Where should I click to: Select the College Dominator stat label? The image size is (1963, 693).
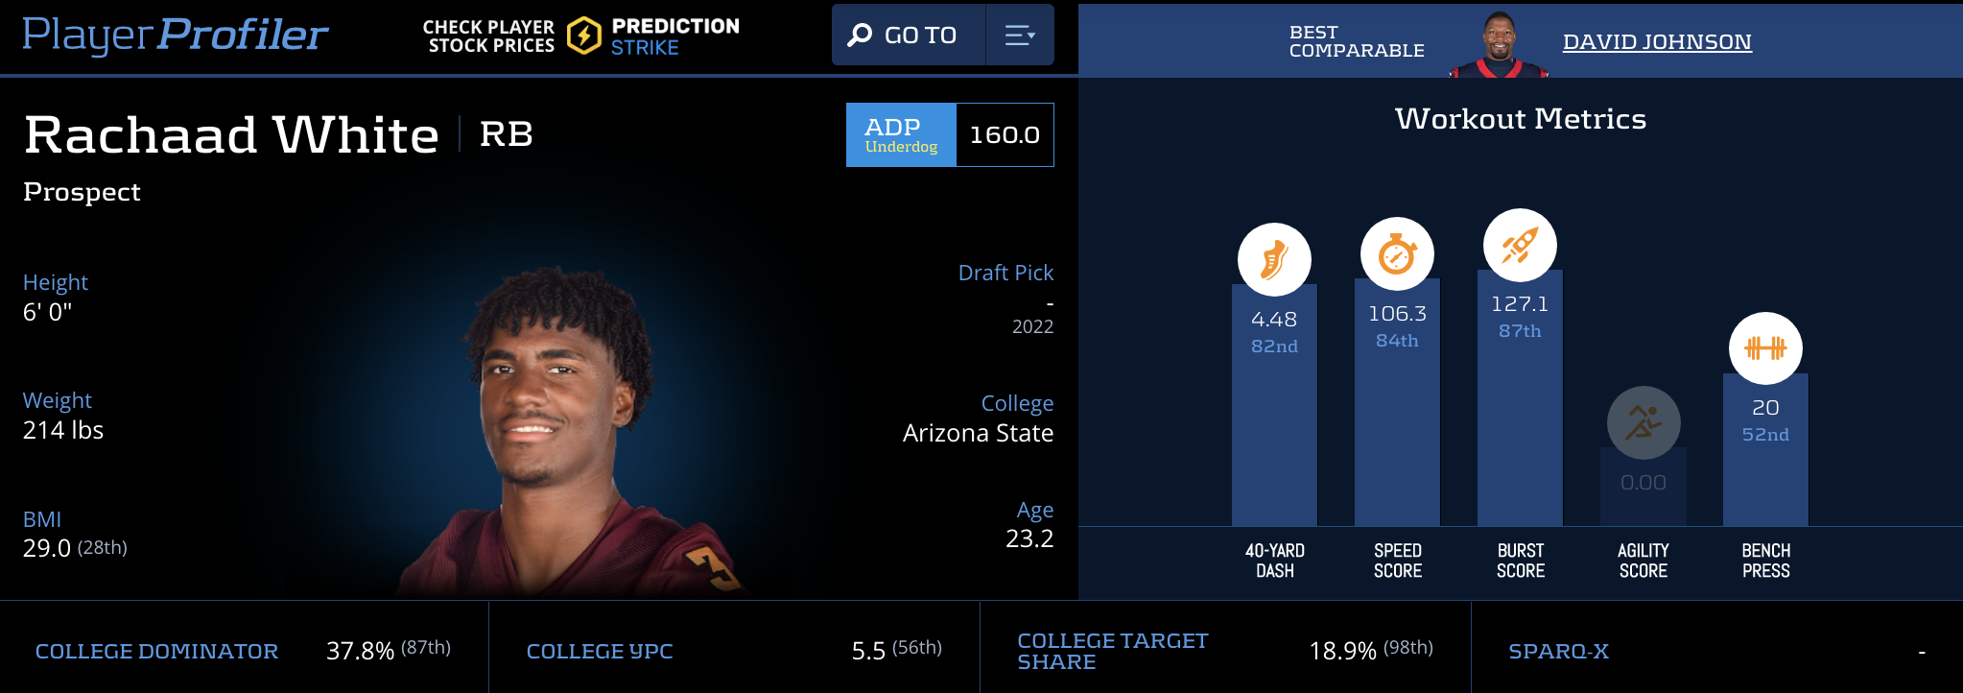tap(156, 651)
